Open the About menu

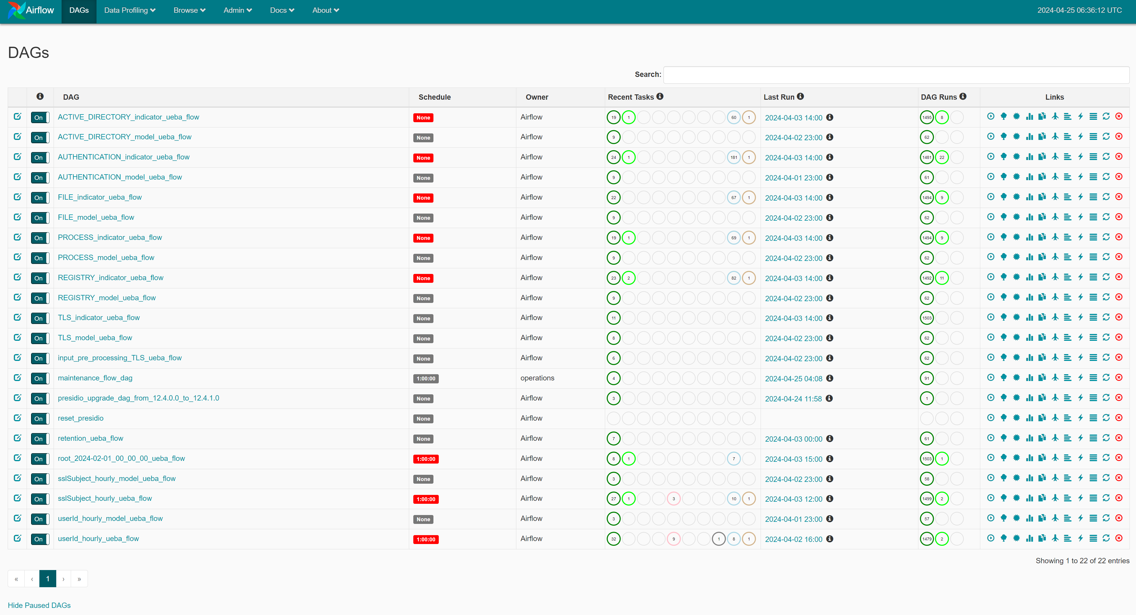coord(325,10)
